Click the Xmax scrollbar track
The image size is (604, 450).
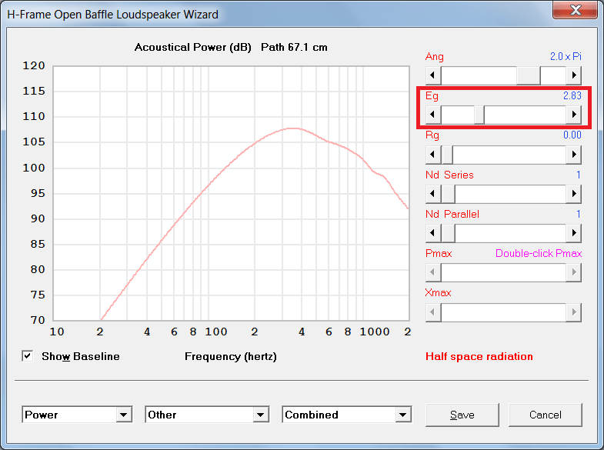[503, 312]
